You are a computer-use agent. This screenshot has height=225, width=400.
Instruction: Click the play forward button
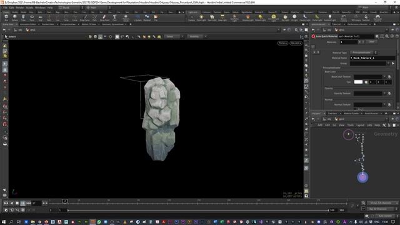pos(22,203)
